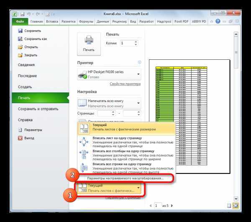251x222 pixels.
Task: Open the Рецензир ribbon tab
Action: [x=119, y=21]
